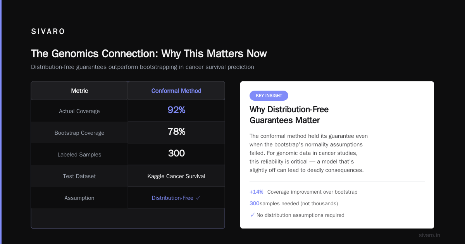This screenshot has width=465, height=244.
Task: Click the Genomics Connection slide title
Action: [149, 53]
